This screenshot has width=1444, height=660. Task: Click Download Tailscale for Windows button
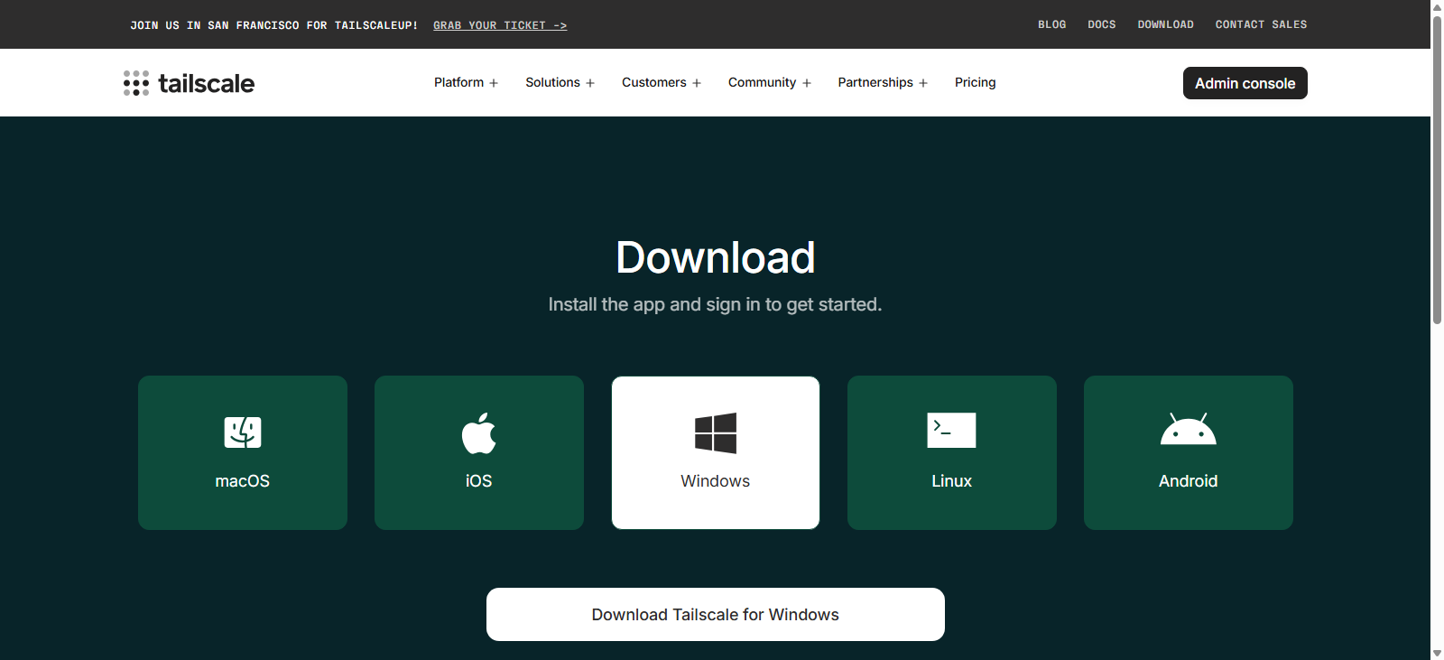(x=716, y=615)
